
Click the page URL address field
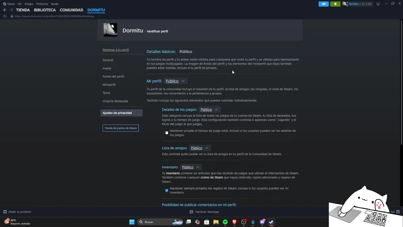54,16
